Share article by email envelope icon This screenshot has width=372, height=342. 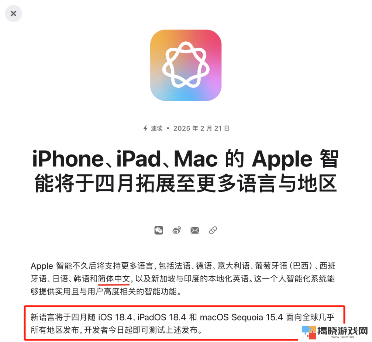(195, 230)
